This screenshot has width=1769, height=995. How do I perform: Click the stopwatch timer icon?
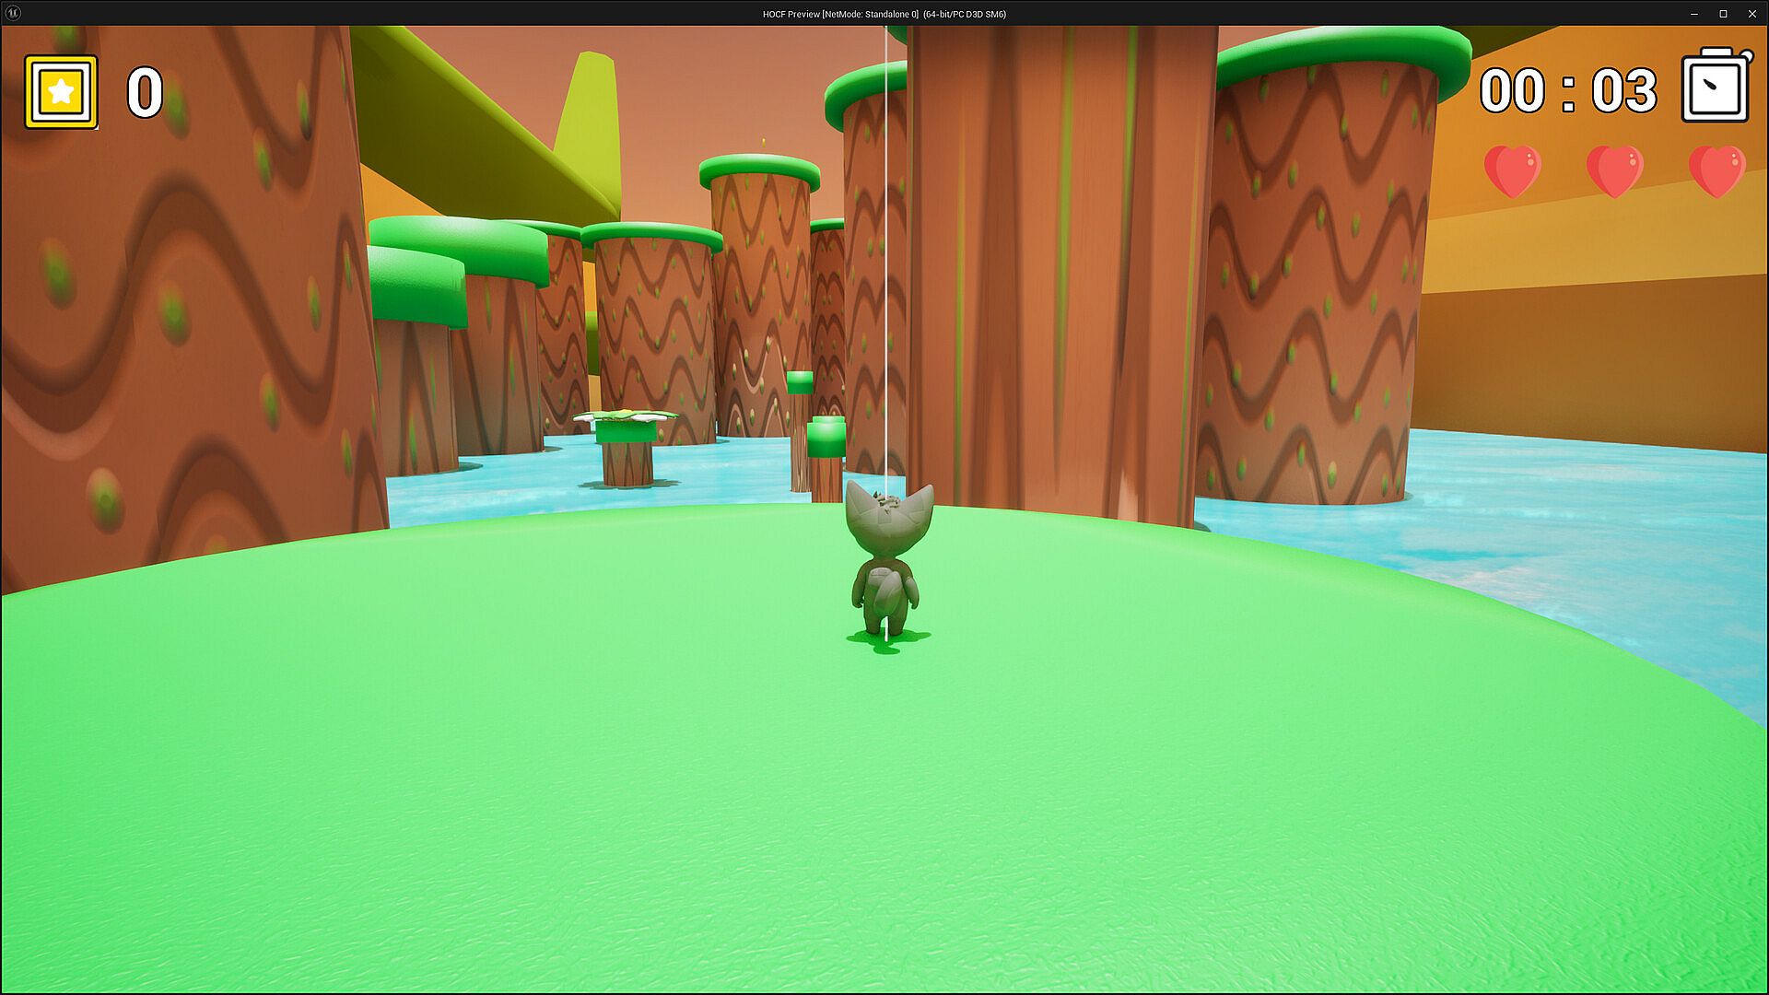pos(1716,87)
